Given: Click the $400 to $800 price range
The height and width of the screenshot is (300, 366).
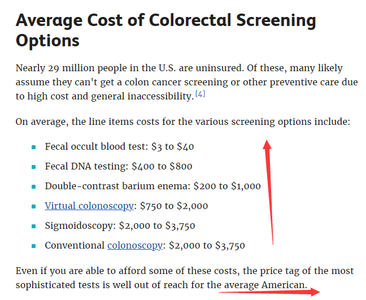Looking at the screenshot, I should [162, 167].
